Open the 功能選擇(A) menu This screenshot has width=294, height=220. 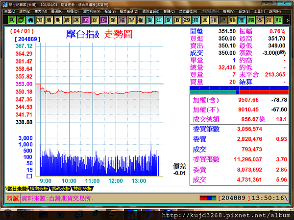point(188,11)
